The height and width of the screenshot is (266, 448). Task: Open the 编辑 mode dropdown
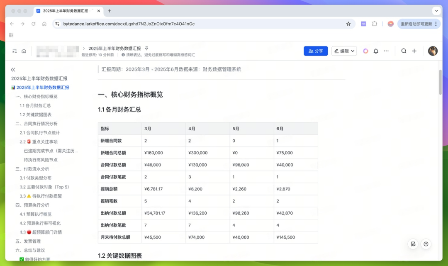pyautogui.click(x=344, y=51)
